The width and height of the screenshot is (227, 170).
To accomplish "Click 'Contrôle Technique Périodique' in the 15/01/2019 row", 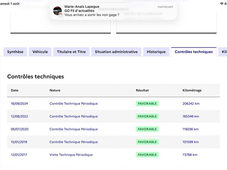I will pos(73,142).
